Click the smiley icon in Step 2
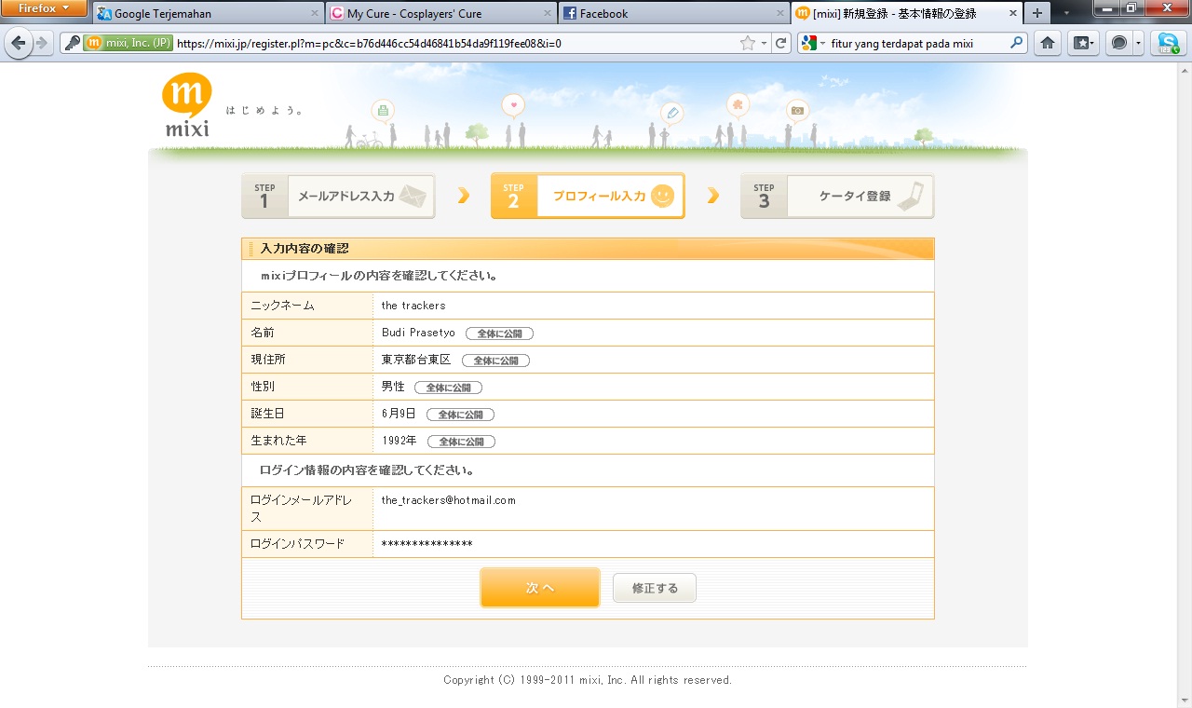 click(x=662, y=197)
